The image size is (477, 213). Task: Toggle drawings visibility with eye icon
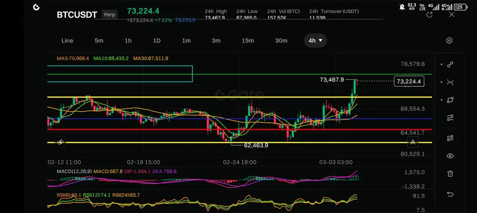tap(450, 156)
